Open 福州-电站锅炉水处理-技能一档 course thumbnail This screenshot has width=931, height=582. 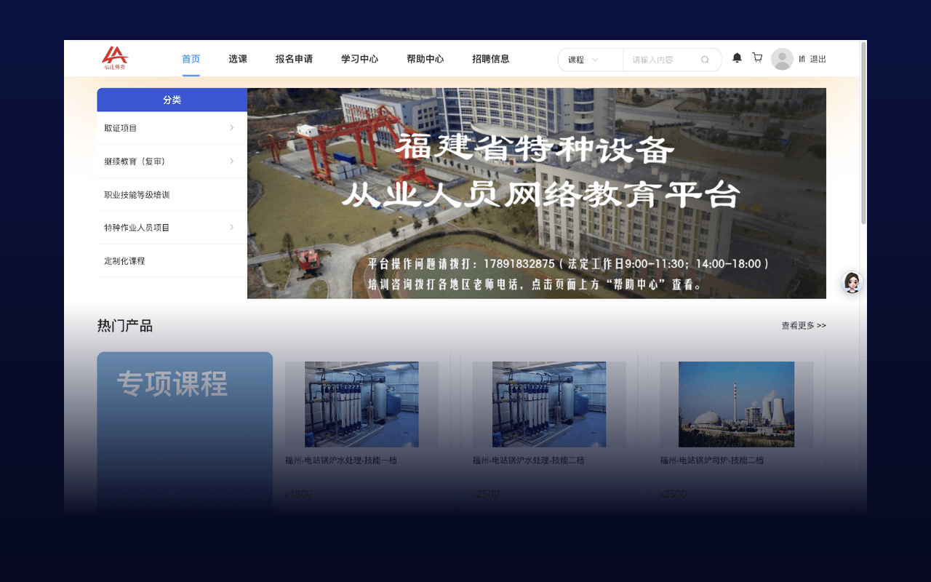pos(361,404)
